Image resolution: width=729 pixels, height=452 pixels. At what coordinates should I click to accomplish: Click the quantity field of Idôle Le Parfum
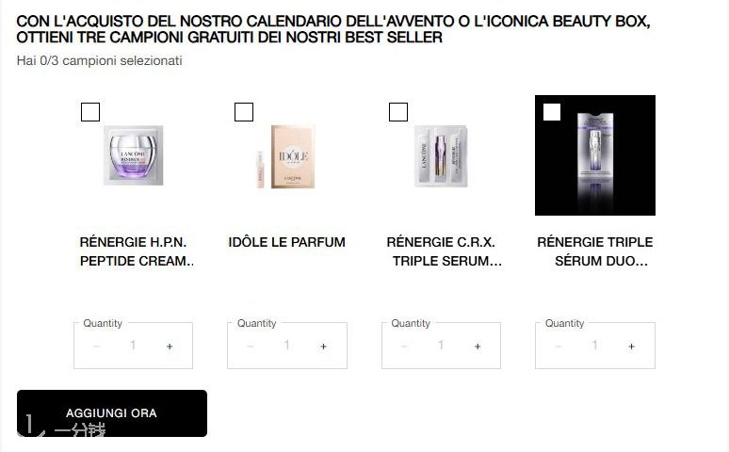coord(287,345)
